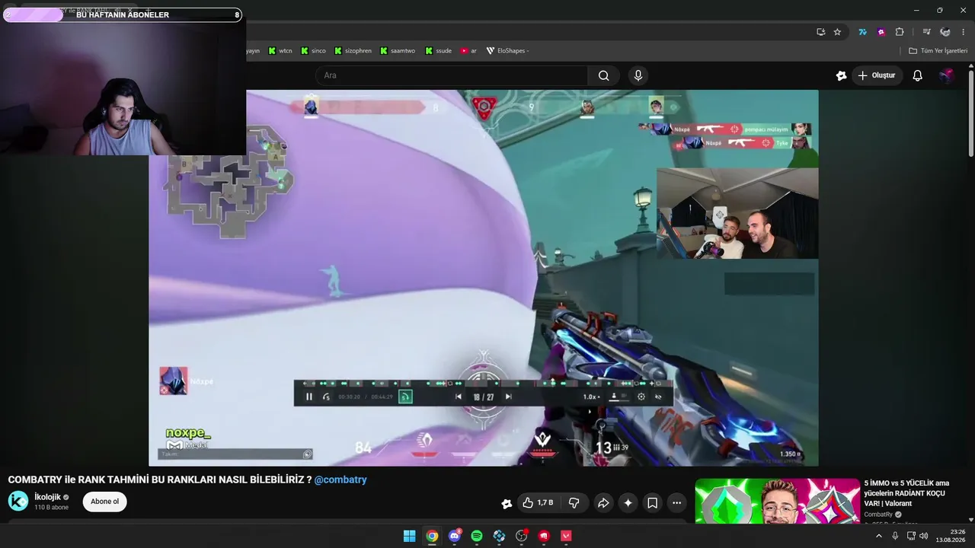Click the install/cast icon in the address bar
Image resolution: width=975 pixels, height=548 pixels.
coord(820,32)
